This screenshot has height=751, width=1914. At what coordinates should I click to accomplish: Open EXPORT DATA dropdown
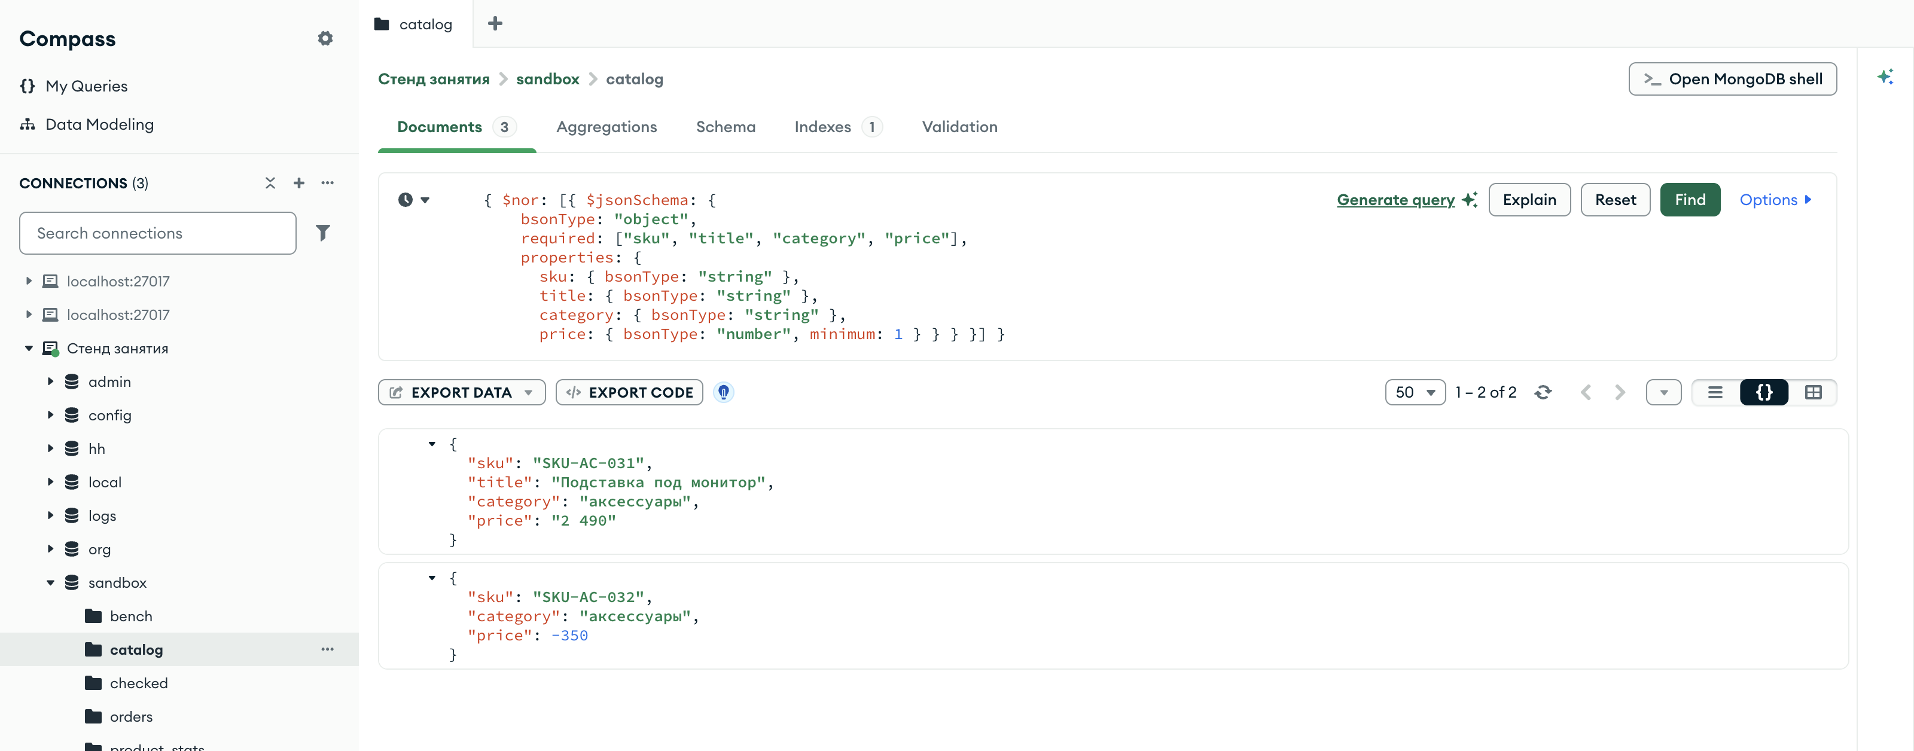coord(461,392)
